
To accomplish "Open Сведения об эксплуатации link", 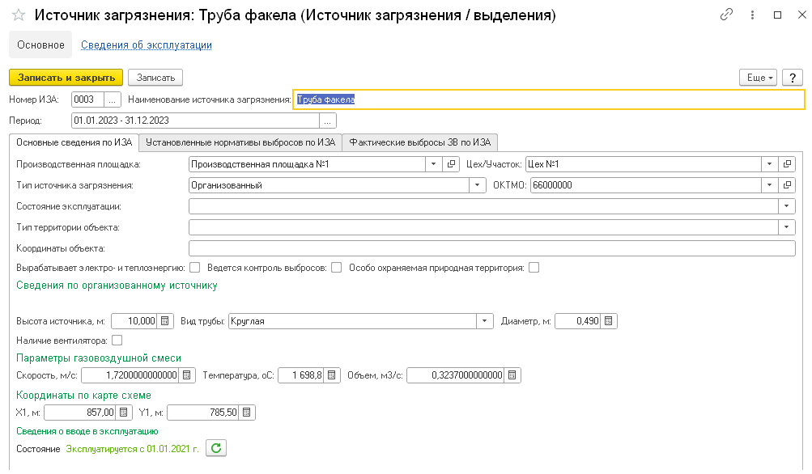I will pyautogui.click(x=146, y=45).
